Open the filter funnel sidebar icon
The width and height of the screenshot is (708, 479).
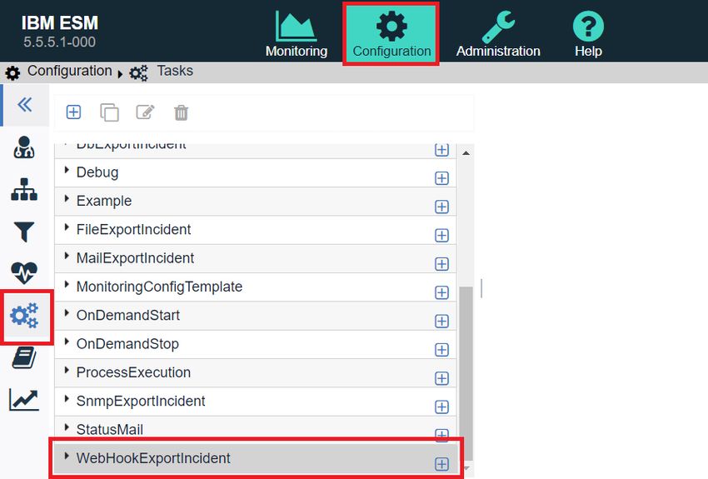(24, 232)
